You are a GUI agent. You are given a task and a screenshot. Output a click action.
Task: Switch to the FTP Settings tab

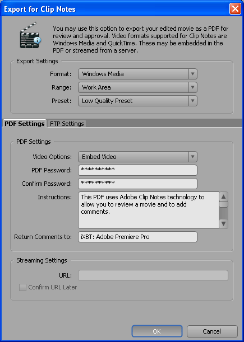(67, 124)
